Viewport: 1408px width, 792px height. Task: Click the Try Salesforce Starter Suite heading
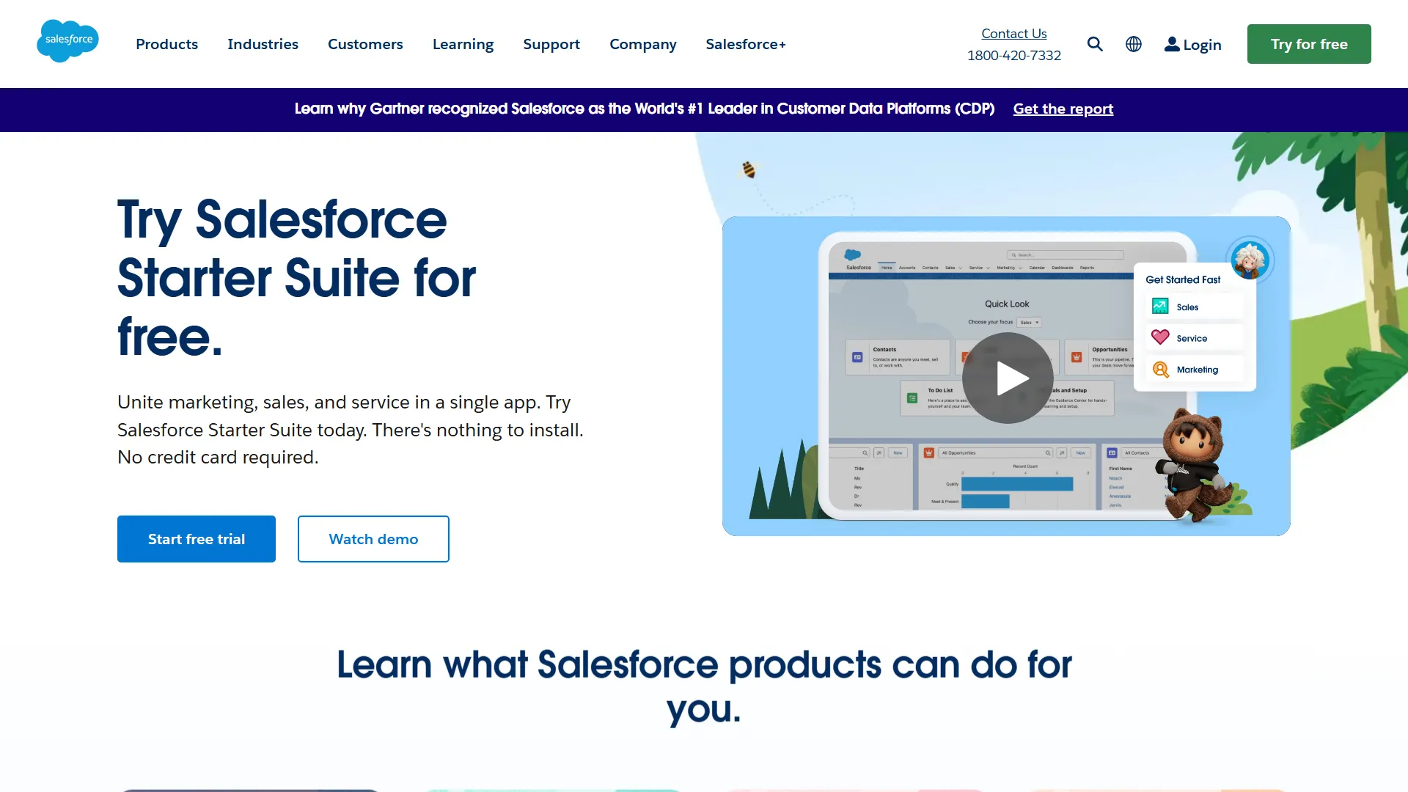tap(297, 278)
